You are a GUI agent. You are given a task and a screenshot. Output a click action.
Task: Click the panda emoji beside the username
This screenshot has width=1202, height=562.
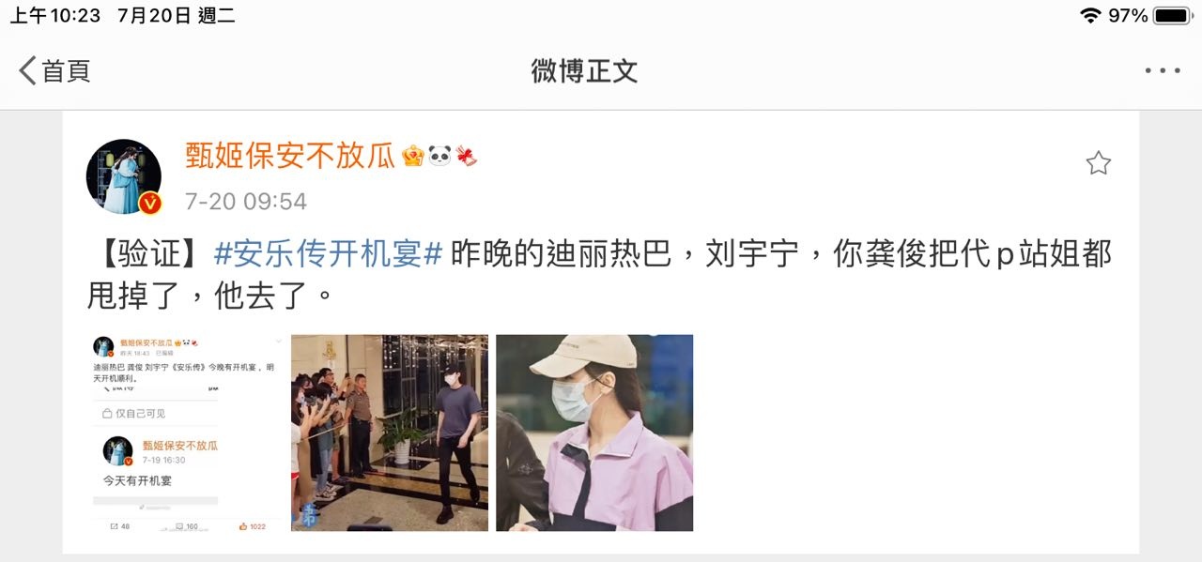click(x=439, y=156)
